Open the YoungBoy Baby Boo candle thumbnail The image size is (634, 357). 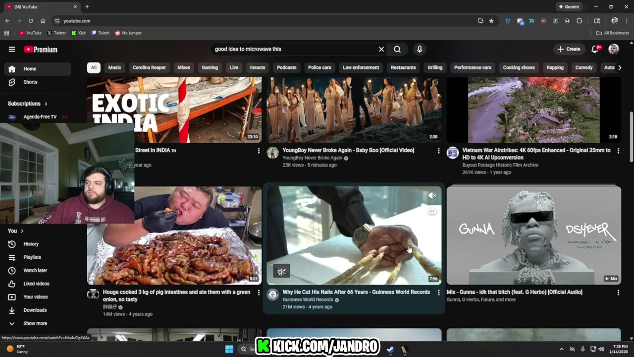click(x=354, y=110)
